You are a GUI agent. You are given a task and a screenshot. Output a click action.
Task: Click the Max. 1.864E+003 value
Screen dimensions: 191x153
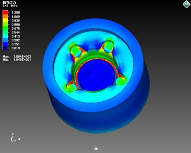click(17, 57)
